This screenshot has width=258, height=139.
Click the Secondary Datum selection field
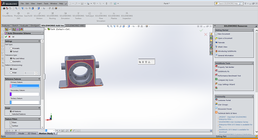(25, 94)
